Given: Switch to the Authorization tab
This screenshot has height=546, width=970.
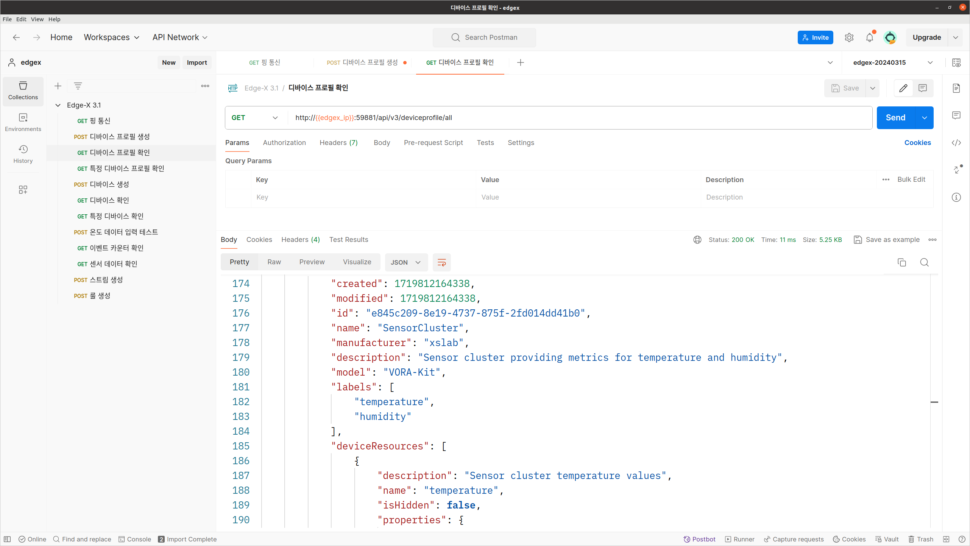Looking at the screenshot, I should click(x=284, y=143).
